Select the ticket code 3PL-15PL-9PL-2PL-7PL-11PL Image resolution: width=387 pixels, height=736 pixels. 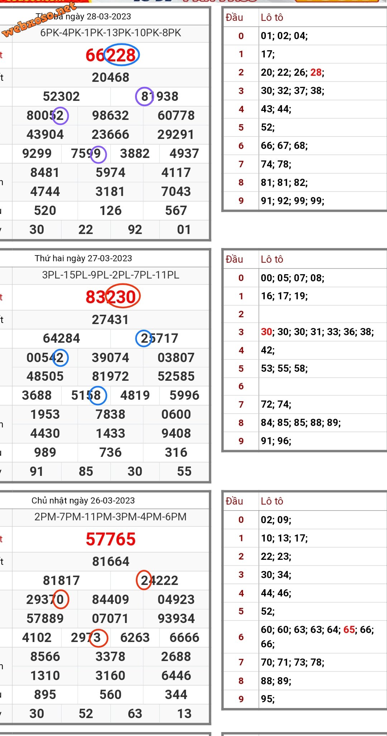tap(111, 275)
